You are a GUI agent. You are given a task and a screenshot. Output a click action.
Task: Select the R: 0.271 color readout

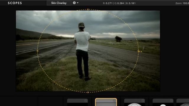tap(108, 3)
